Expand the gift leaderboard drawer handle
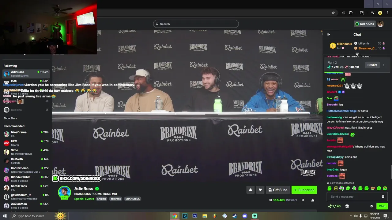The width and height of the screenshot is (392, 220). 357,54
